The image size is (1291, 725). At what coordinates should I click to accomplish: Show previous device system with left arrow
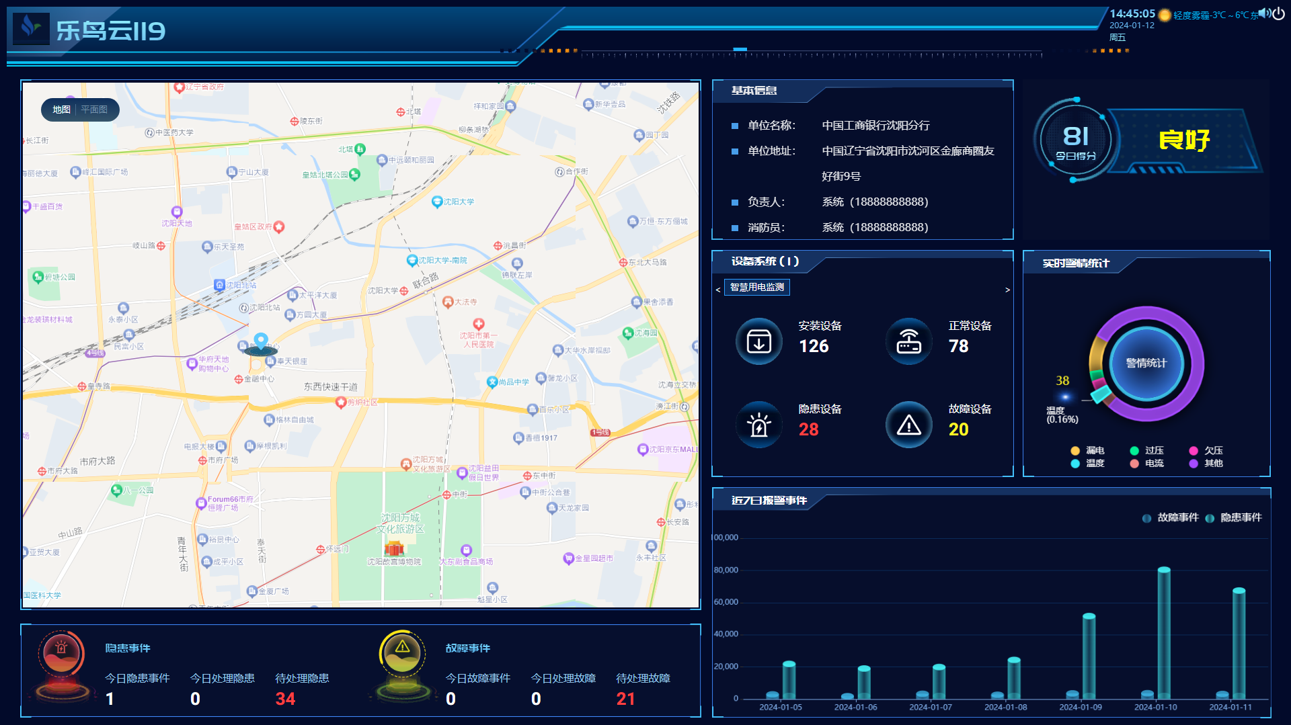(x=718, y=290)
